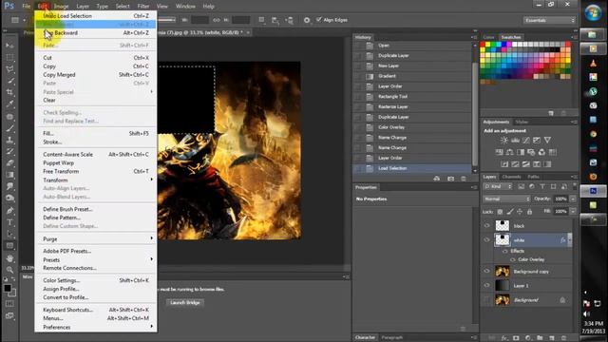This screenshot has height=342, width=608.
Task: Toggle layer filtering switch in Layers panel
Action: click(x=575, y=186)
